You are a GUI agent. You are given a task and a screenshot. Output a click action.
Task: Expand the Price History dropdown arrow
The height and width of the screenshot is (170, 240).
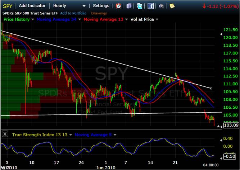coord(33,19)
